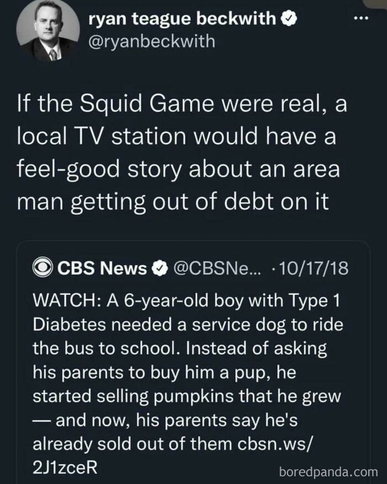Click the main Squid Game tweet text
387x484 pixels.
182,153
